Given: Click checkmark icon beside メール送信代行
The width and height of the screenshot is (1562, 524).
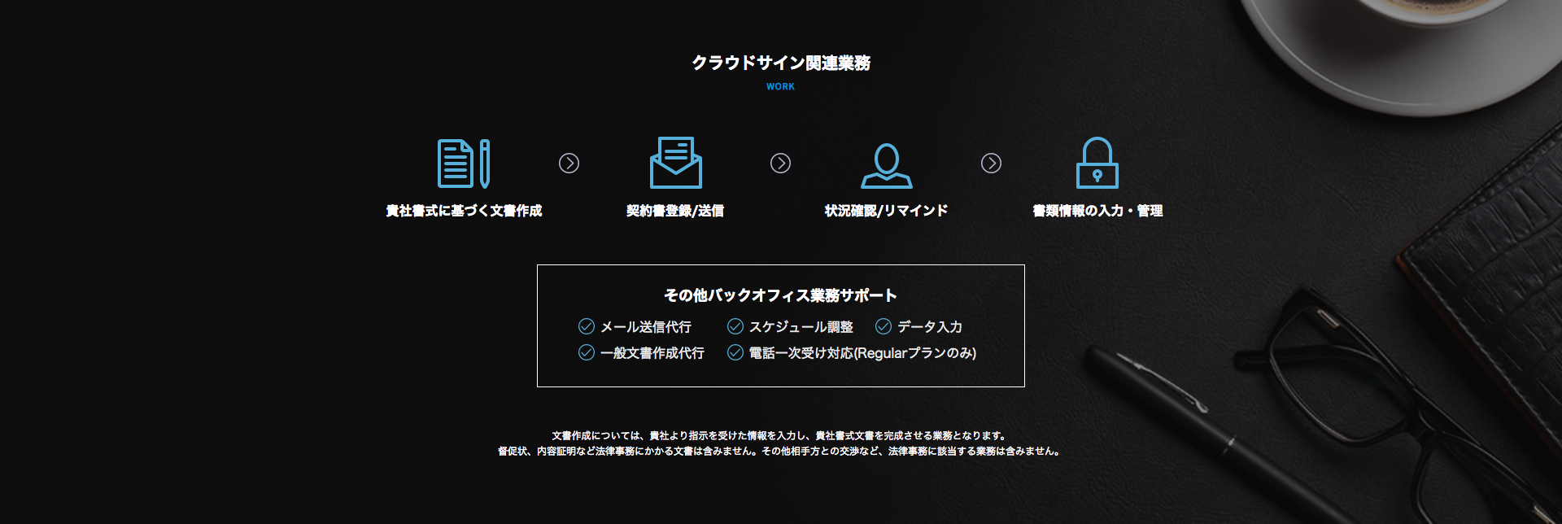Looking at the screenshot, I should pos(587,326).
